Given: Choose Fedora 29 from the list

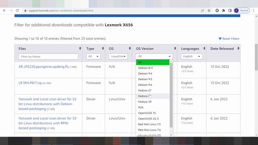Looking at the screenshot, I should 153,101.
